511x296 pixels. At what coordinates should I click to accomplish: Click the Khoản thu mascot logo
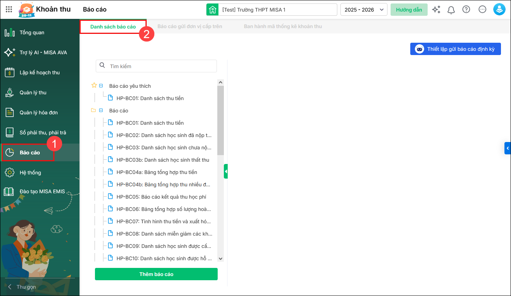click(26, 10)
